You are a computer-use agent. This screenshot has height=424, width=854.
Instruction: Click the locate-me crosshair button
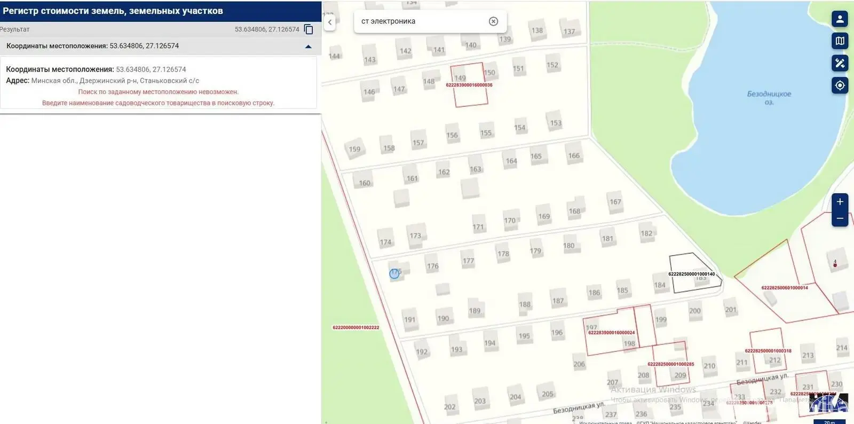tap(840, 85)
